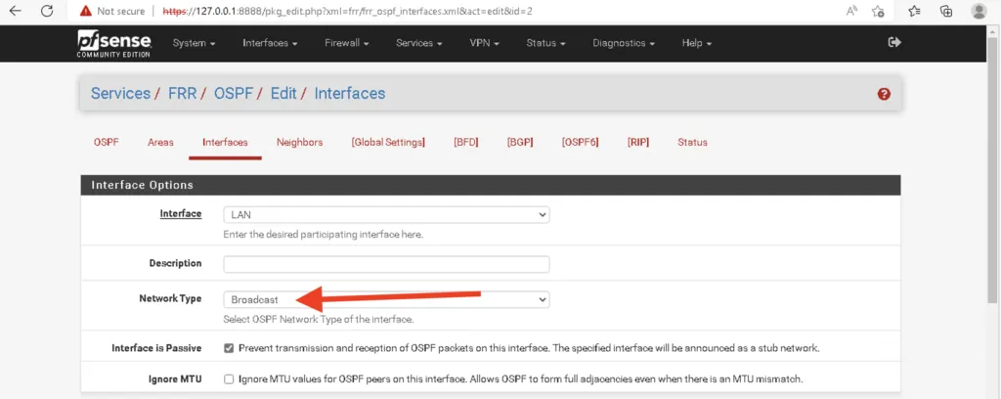This screenshot has width=1001, height=399.
Task: Click the browser back arrow
Action: pyautogui.click(x=16, y=11)
